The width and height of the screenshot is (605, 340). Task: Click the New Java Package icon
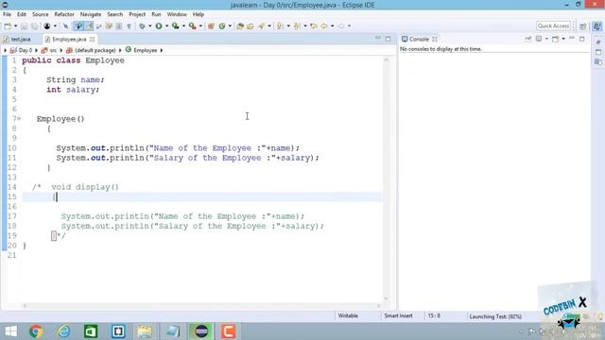211,25
